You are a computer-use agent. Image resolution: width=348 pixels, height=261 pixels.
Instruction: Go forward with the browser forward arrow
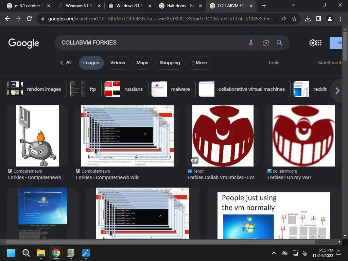pos(18,19)
